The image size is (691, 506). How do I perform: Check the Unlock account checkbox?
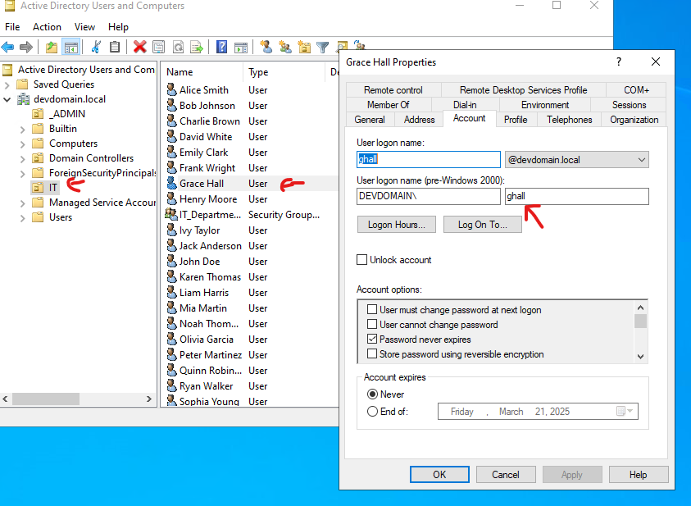pyautogui.click(x=361, y=260)
